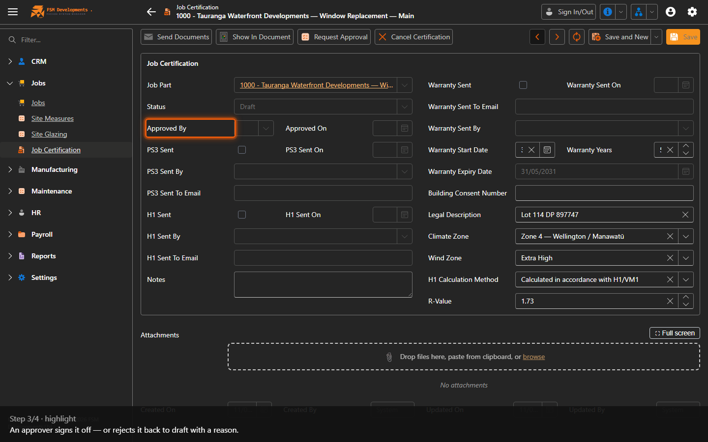Viewport: 708px width, 442px height.
Task: Clear the Legal Description field
Action: tap(685, 215)
